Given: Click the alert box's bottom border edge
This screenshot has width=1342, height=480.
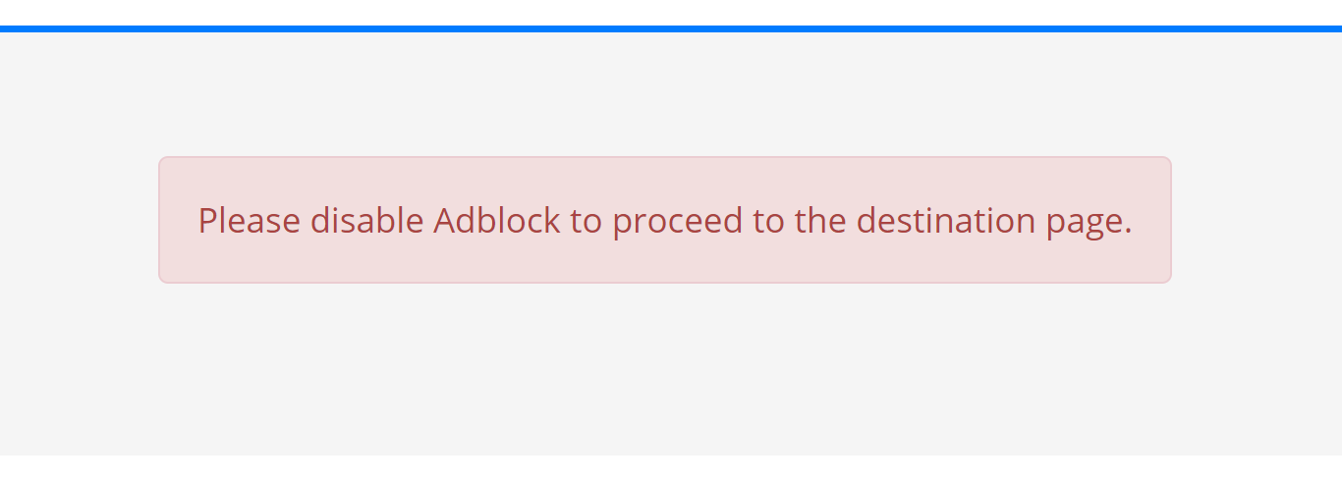Looking at the screenshot, I should pyautogui.click(x=665, y=282).
